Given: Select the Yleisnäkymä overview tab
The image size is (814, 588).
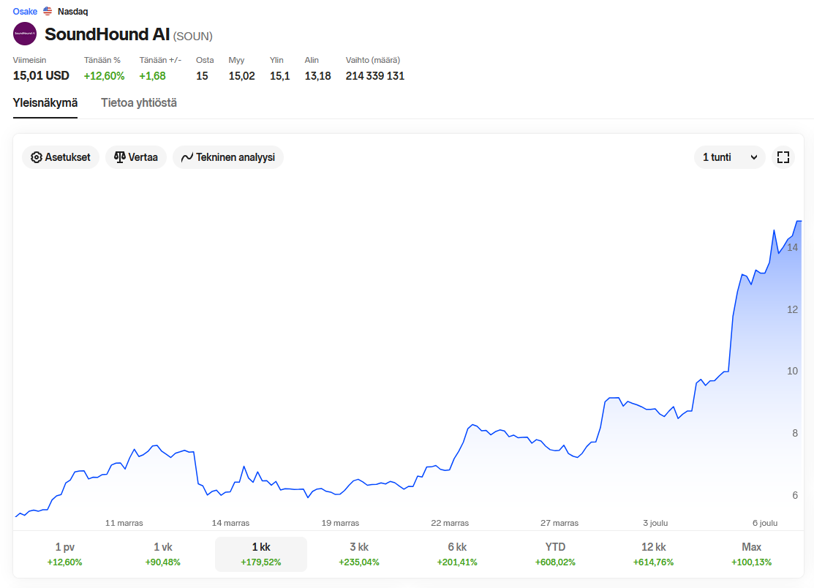Looking at the screenshot, I should 45,102.
